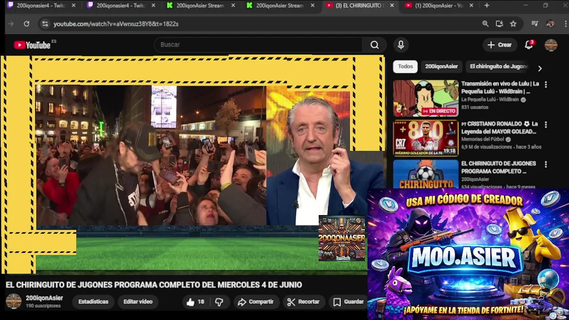Show next filter chips with arrow
The width and height of the screenshot is (569, 320).
tap(540, 68)
